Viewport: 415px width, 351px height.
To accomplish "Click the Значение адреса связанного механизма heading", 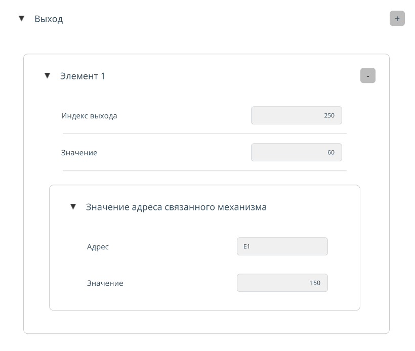I will coord(176,207).
